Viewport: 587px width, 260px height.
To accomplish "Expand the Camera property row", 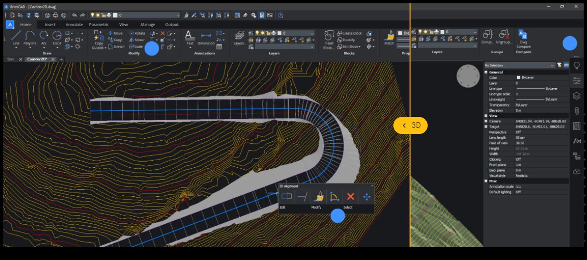I will click(x=486, y=121).
